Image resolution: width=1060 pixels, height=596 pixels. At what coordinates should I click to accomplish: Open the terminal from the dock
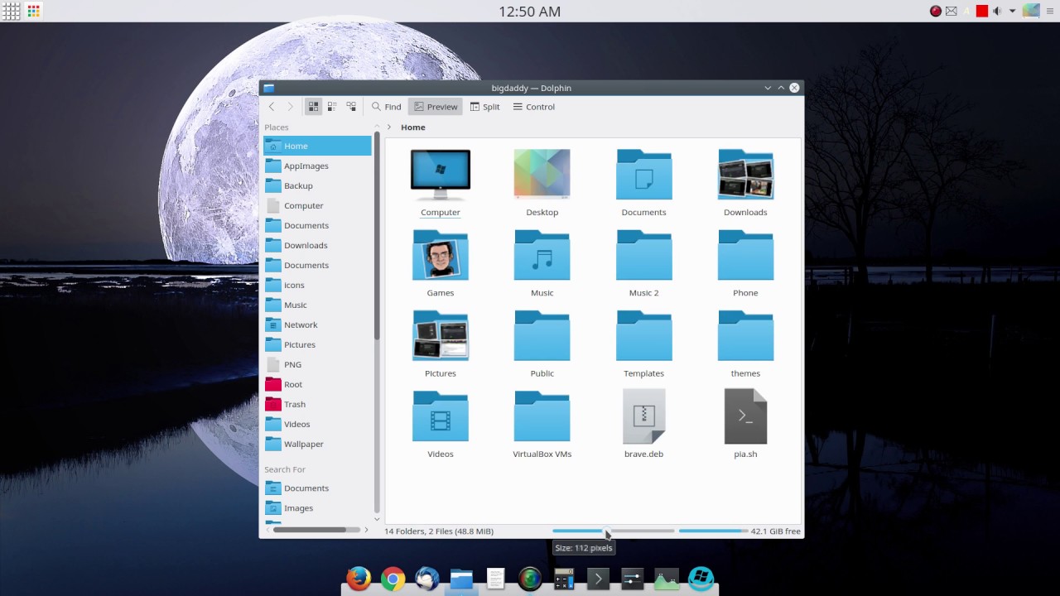598,579
